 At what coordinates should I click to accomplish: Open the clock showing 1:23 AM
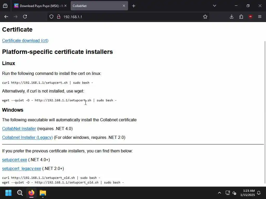[x=248, y=193]
